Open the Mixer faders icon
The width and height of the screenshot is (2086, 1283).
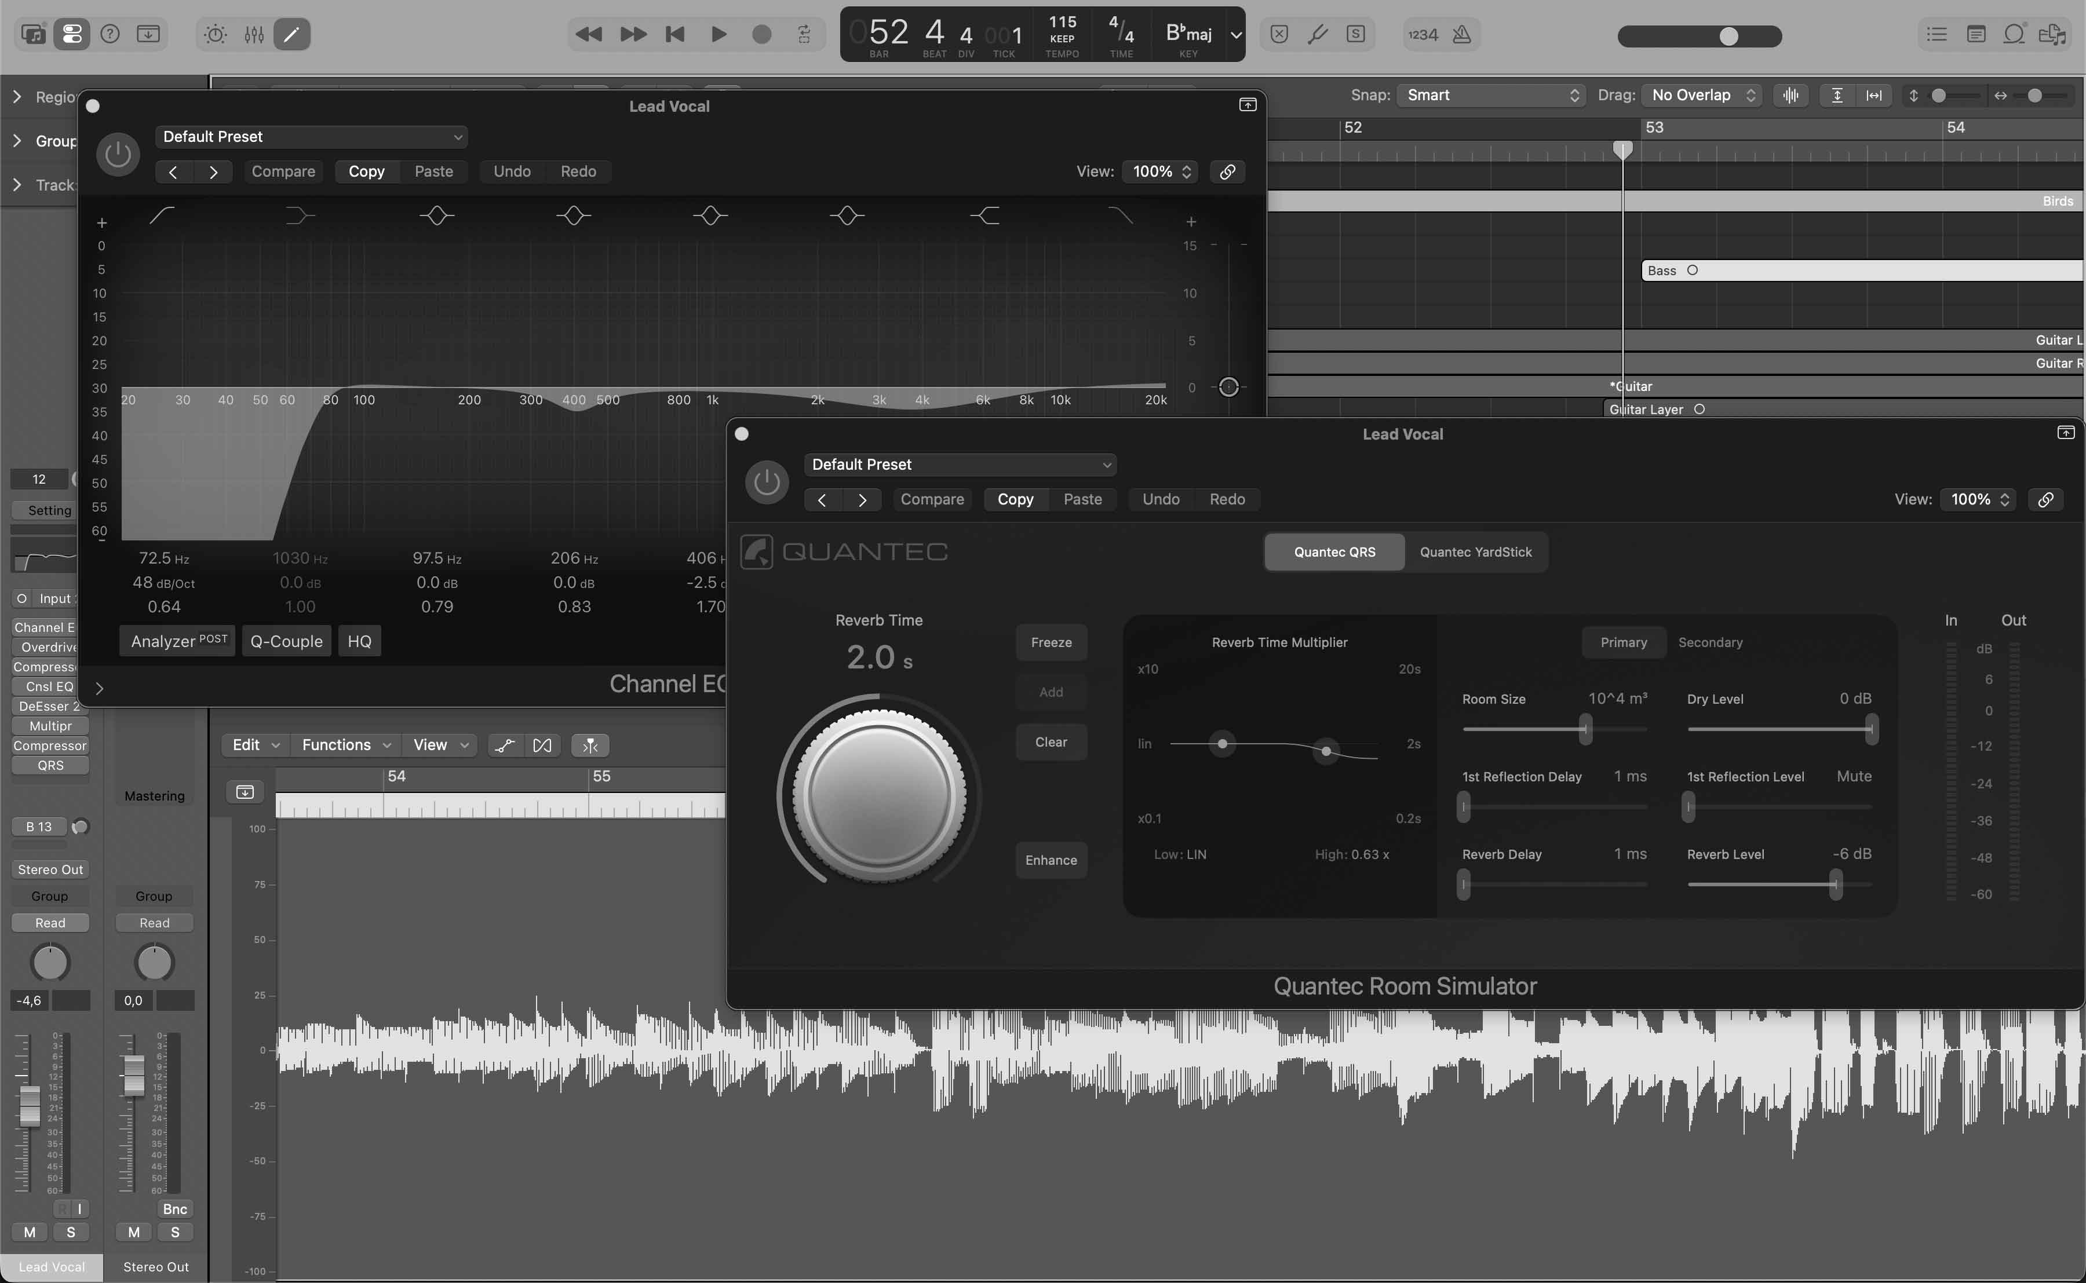[254, 34]
